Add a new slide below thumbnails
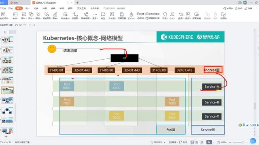Screen dimensions: 259x145 tap(6, 137)
